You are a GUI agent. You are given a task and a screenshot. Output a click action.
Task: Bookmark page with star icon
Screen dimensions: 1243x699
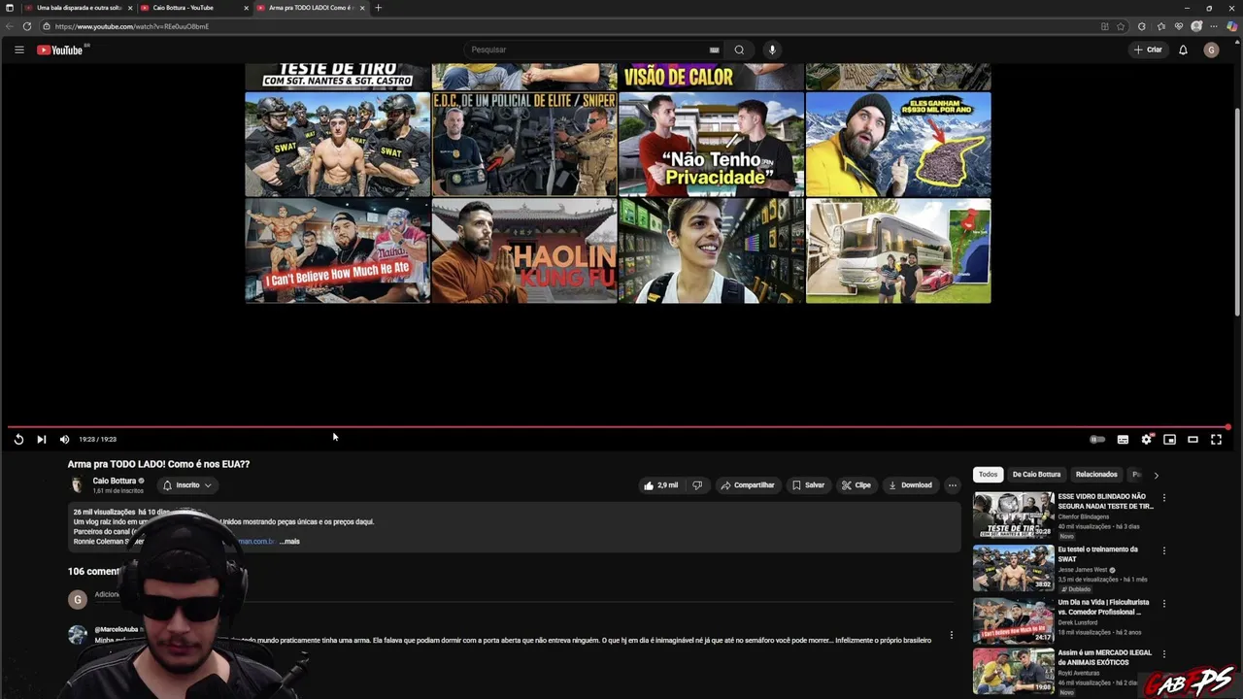(x=1121, y=26)
